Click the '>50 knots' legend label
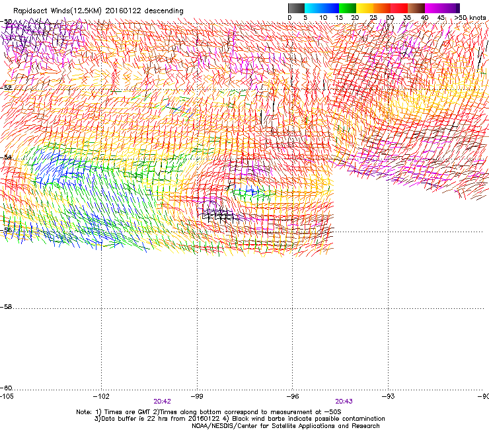The width and height of the screenshot is (489, 430). [x=470, y=18]
